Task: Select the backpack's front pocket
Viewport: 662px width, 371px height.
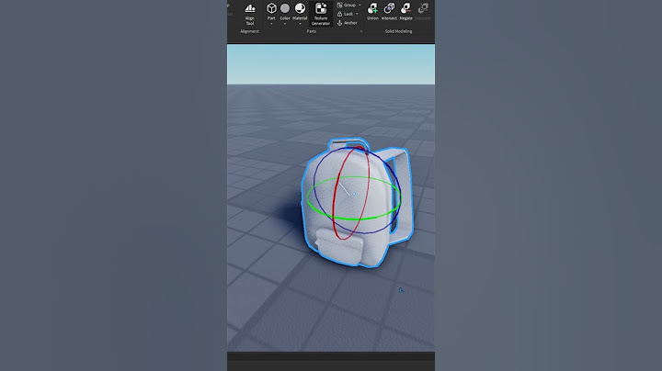Action: tap(340, 246)
